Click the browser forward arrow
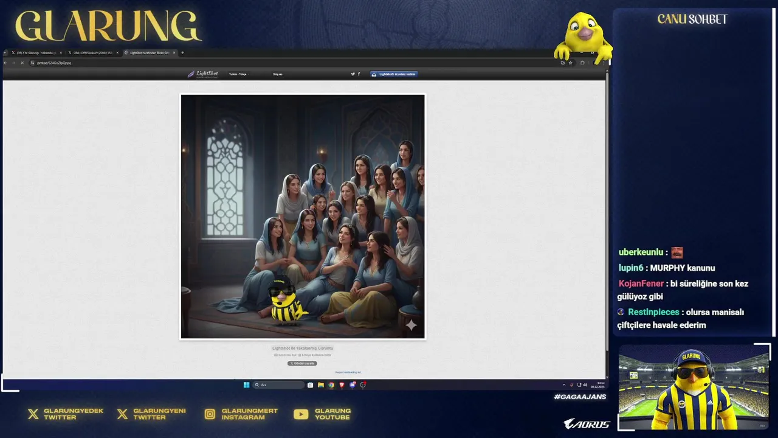The width and height of the screenshot is (778, 438). (14, 63)
